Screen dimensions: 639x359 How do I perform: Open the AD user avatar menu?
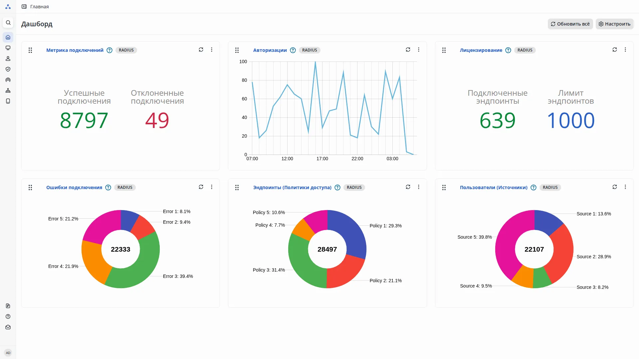(8, 353)
